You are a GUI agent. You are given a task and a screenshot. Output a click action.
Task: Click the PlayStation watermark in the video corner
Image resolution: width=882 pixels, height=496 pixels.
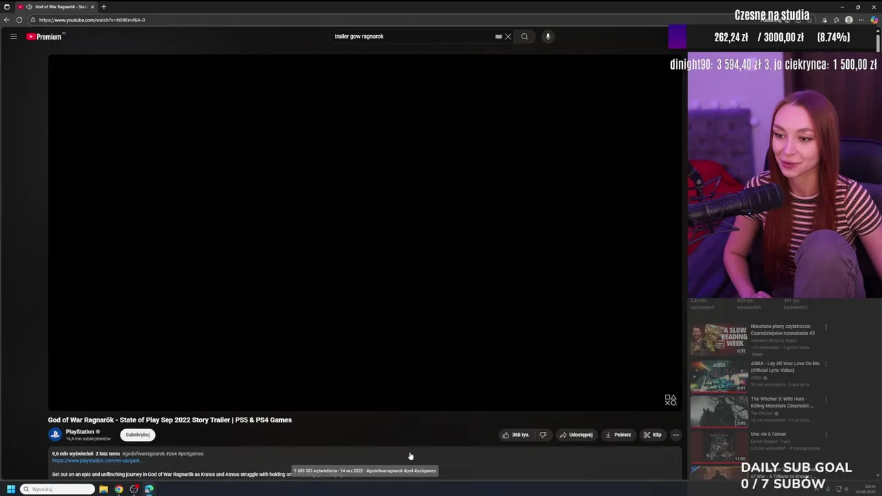(x=670, y=400)
